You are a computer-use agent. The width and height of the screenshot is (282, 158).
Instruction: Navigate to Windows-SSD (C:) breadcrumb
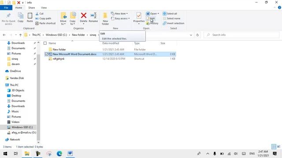(x=56, y=35)
